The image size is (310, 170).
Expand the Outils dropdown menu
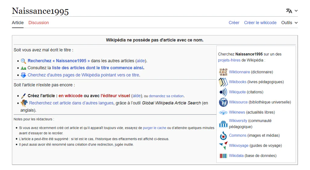[289, 23]
